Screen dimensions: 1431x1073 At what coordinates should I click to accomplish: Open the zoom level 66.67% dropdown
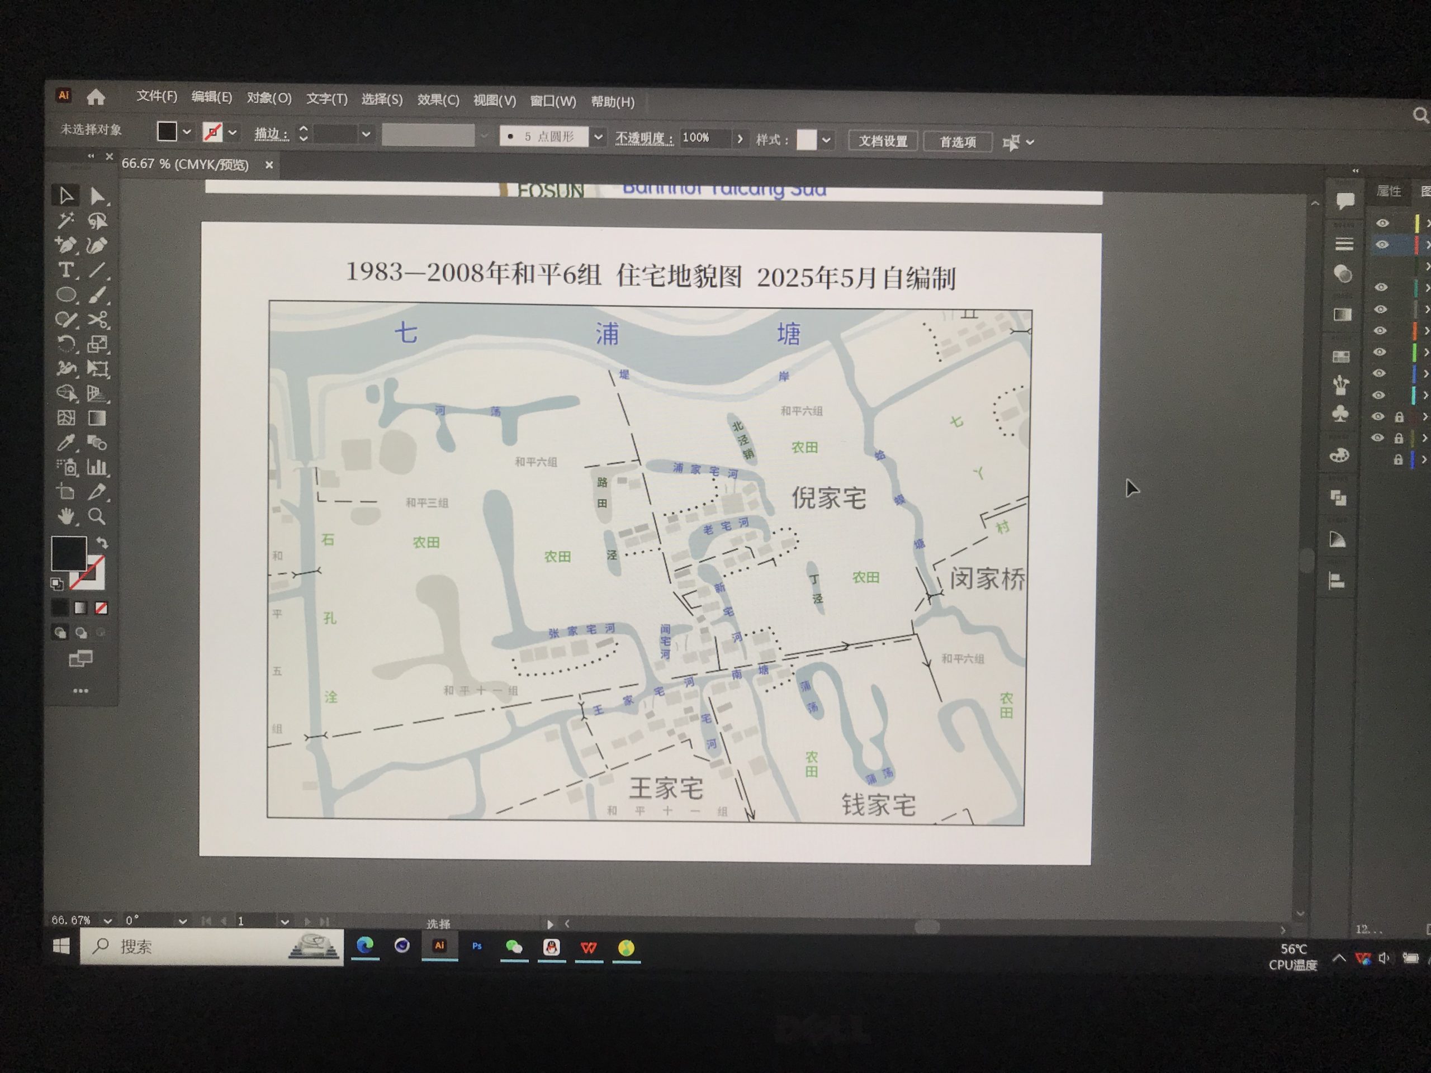[x=107, y=920]
